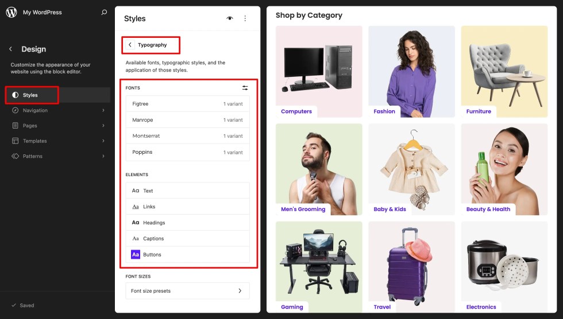Select the woman holding green bottle image
This screenshot has height=319, width=563.
(x=504, y=169)
